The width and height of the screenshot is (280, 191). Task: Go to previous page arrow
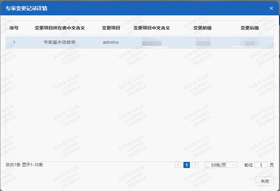tap(178, 165)
